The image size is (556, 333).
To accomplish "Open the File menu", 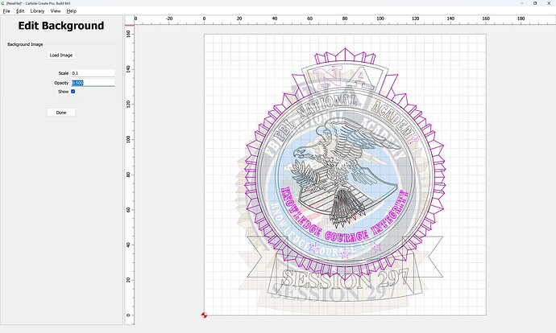I will tap(6, 11).
